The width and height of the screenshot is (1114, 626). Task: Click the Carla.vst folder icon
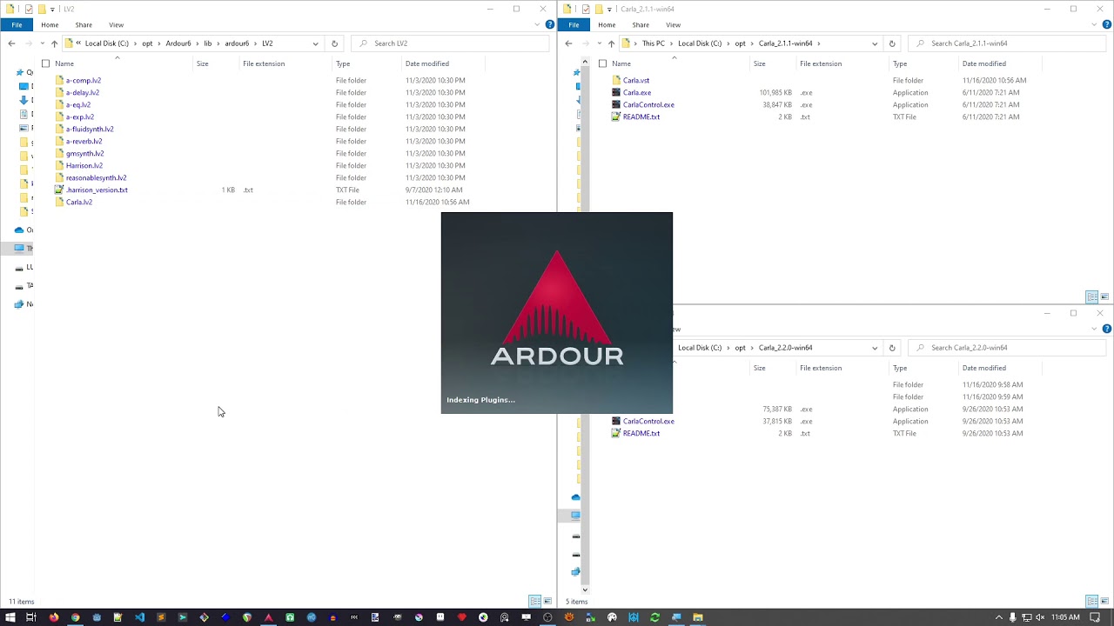(x=616, y=80)
